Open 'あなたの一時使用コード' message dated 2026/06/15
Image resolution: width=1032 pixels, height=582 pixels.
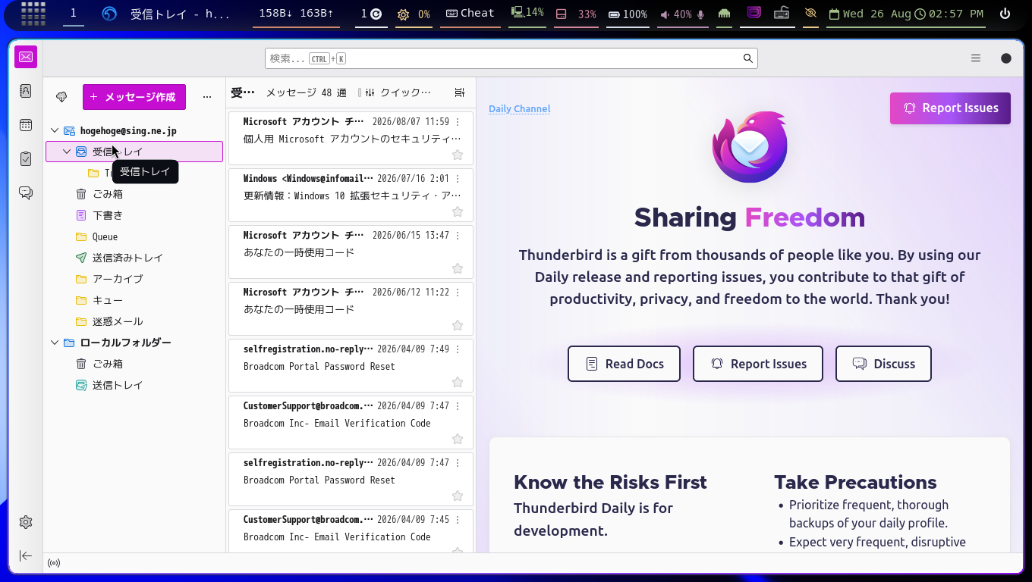tap(351, 252)
